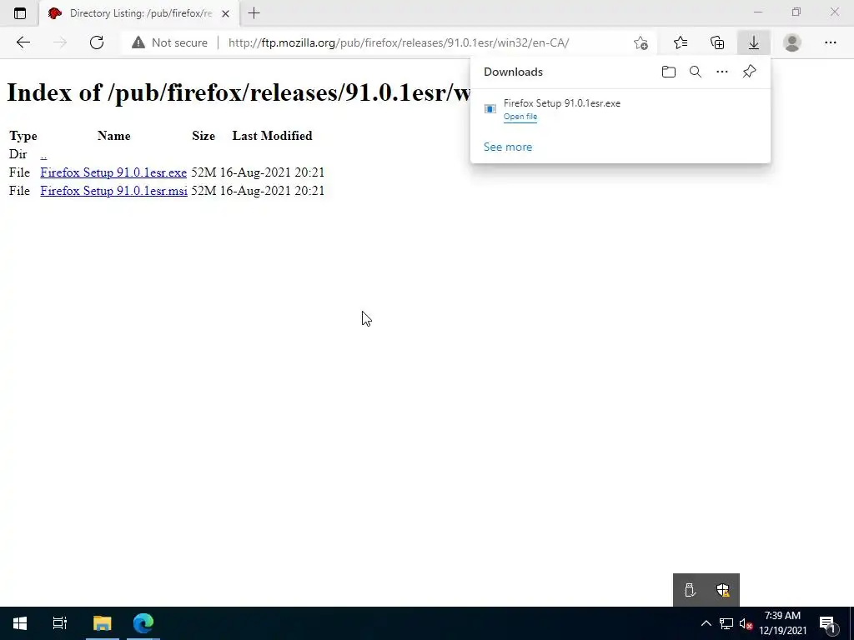Open a new browser tab
This screenshot has height=640, width=854.
(254, 13)
